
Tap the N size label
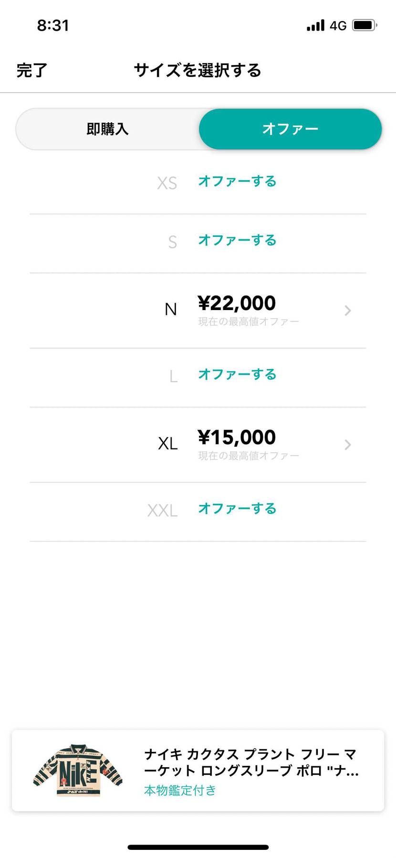tap(170, 310)
